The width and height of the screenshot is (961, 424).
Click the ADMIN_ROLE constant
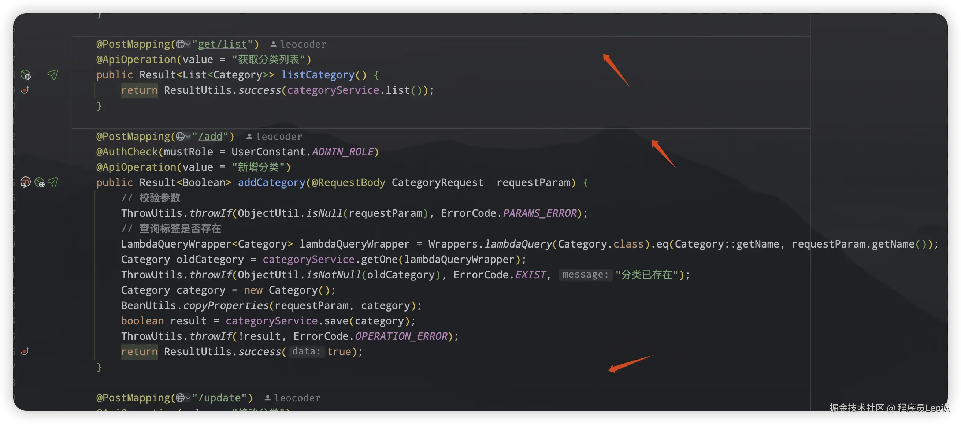[x=342, y=151]
